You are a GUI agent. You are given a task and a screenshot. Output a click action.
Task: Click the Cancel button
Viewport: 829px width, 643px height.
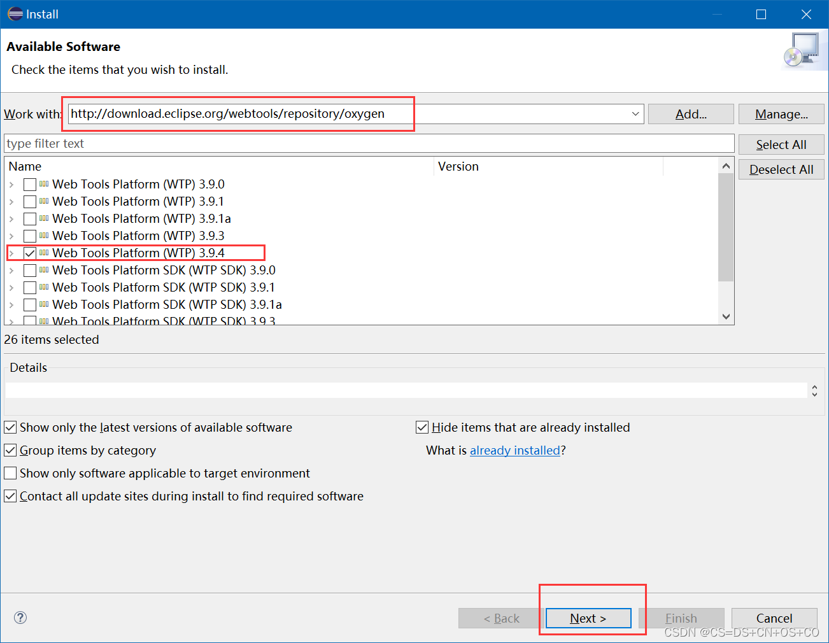pyautogui.click(x=774, y=618)
